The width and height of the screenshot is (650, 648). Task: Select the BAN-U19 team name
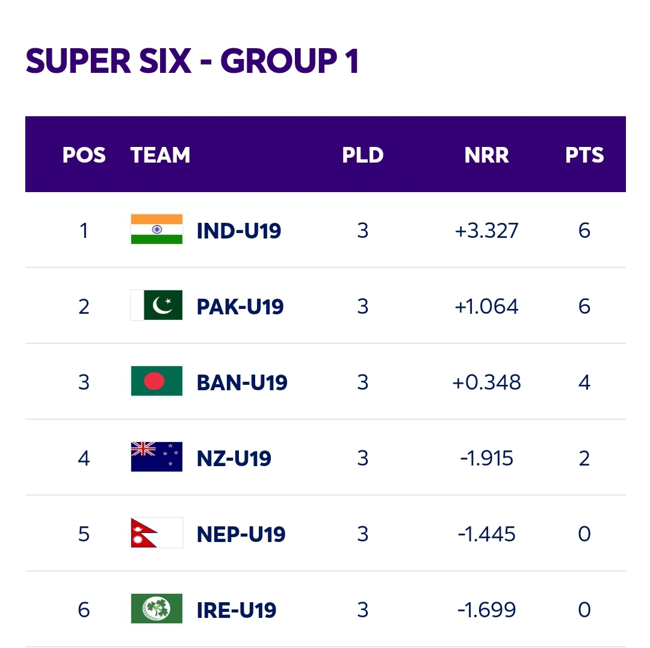[242, 383]
